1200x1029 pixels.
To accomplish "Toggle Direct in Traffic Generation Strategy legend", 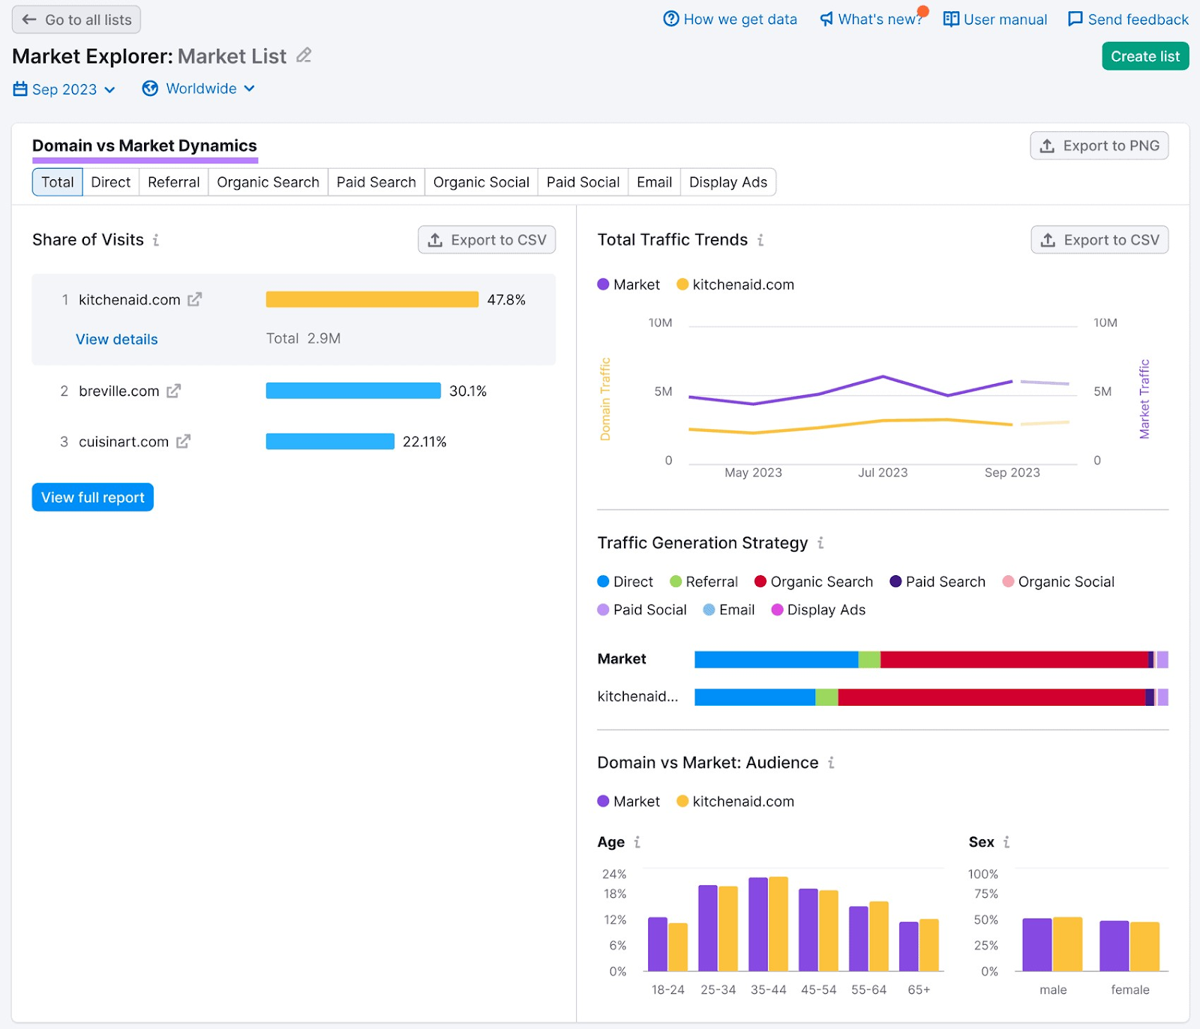I will click(625, 582).
